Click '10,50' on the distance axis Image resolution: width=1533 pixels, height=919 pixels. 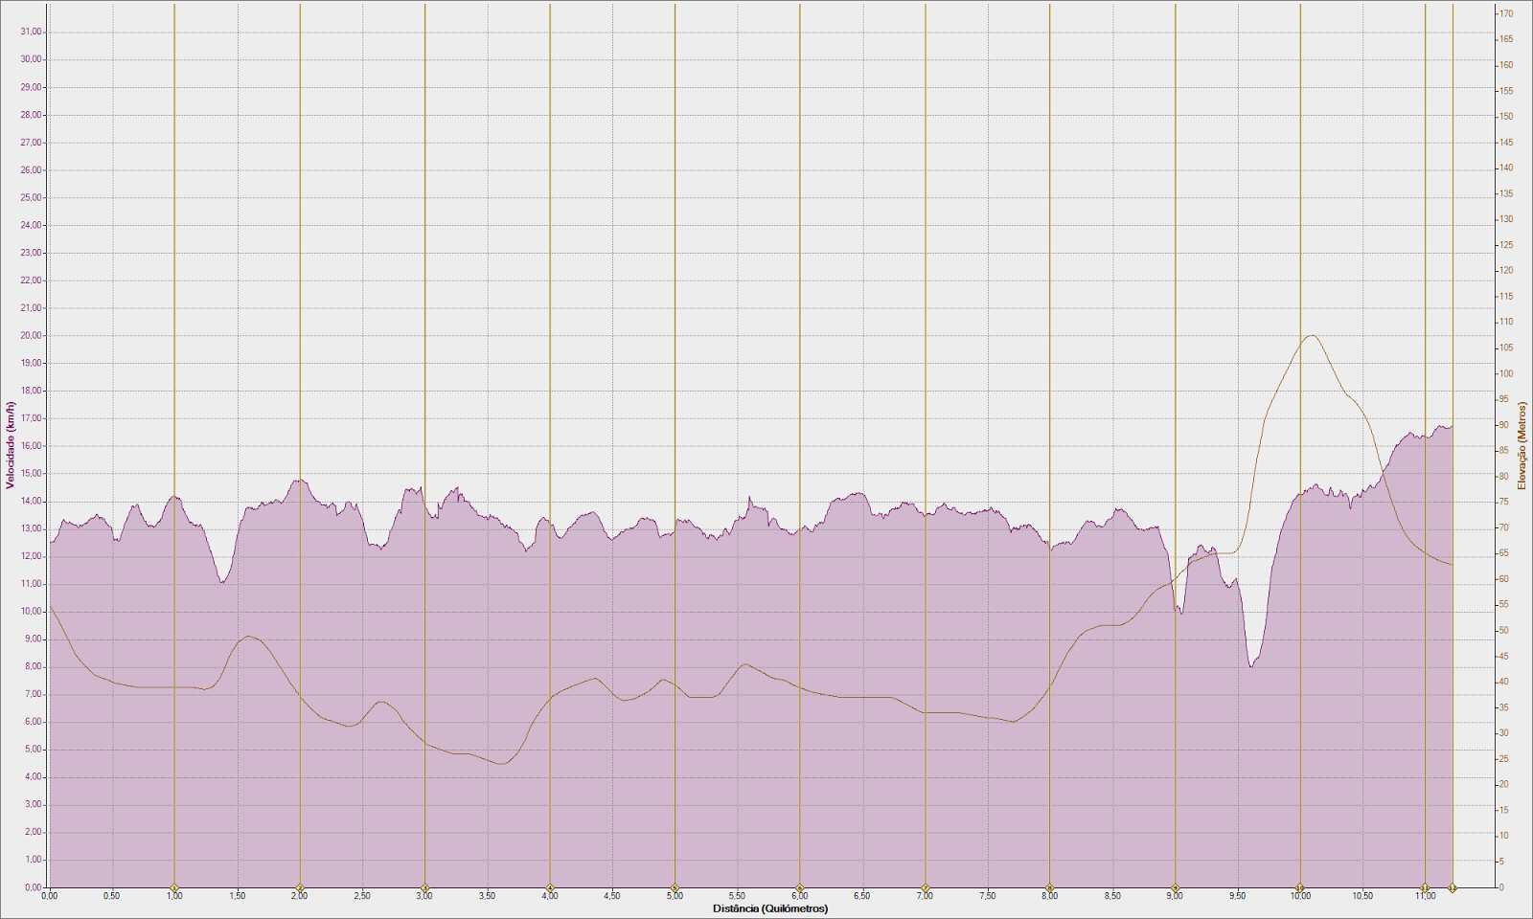[1362, 897]
